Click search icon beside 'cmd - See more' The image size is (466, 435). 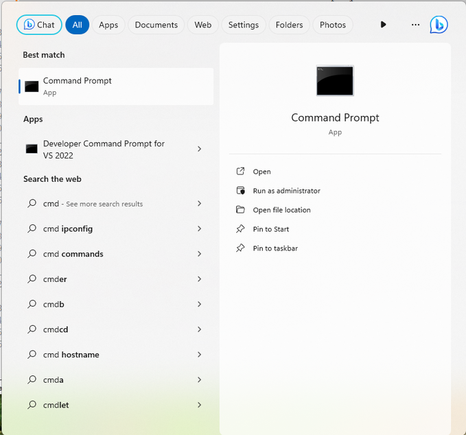[x=32, y=204]
